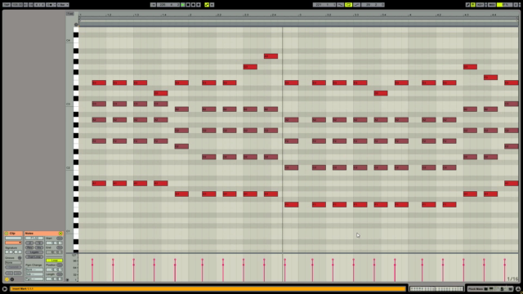Click the black envelopes box toggle icon
Image resolution: width=523 pixels, height=294 pixels.
[x=12, y=279]
